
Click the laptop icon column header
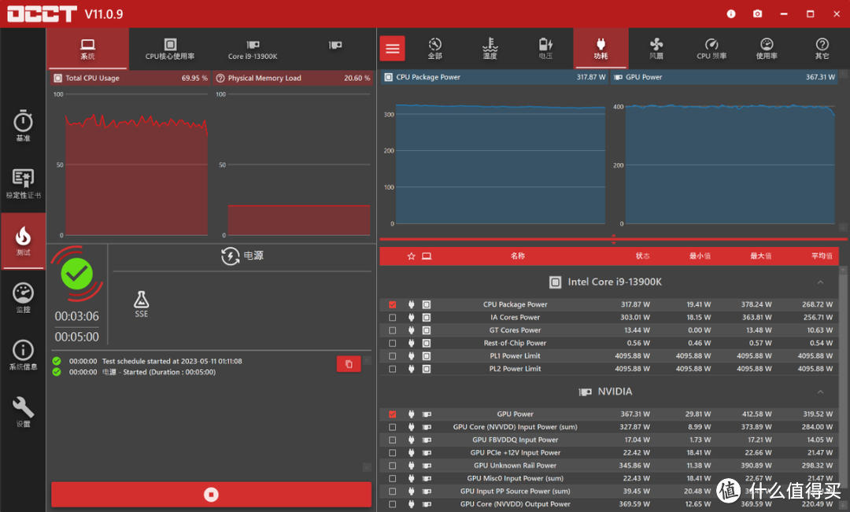[427, 256]
